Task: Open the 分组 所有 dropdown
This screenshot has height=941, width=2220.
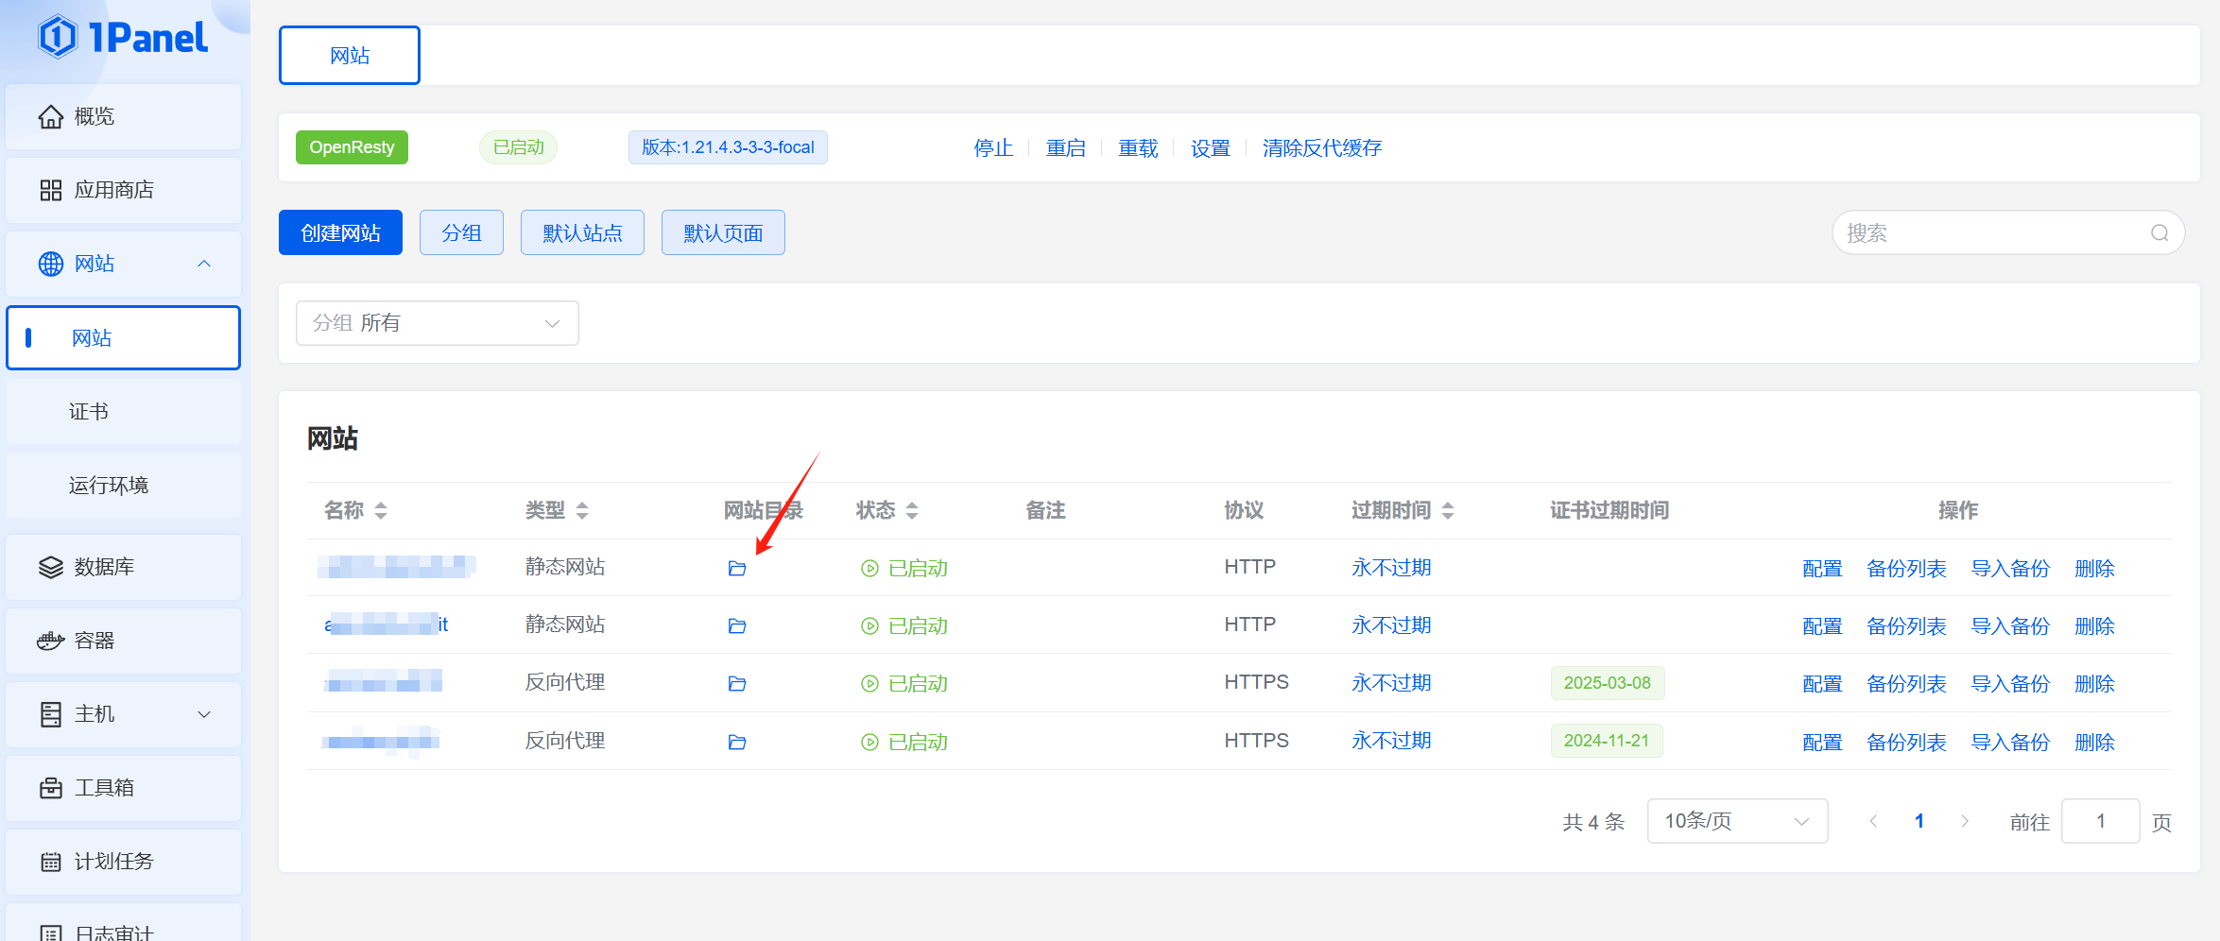Action: coord(438,323)
